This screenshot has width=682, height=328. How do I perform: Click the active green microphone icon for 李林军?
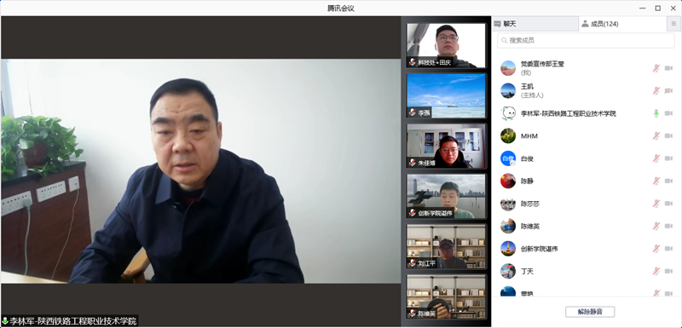pyautogui.click(x=656, y=113)
